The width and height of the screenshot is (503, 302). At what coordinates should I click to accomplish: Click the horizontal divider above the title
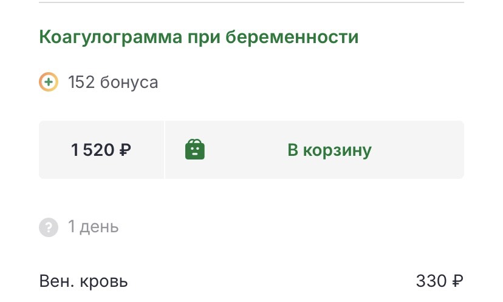pyautogui.click(x=251, y=3)
